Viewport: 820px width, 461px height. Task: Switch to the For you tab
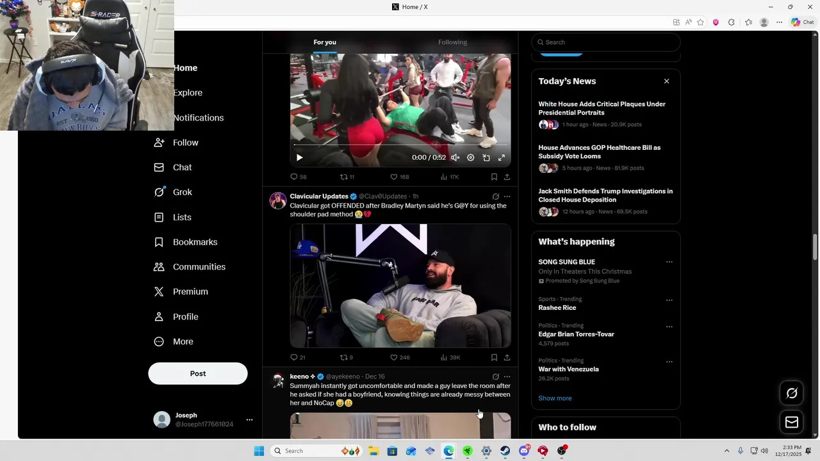tap(325, 42)
